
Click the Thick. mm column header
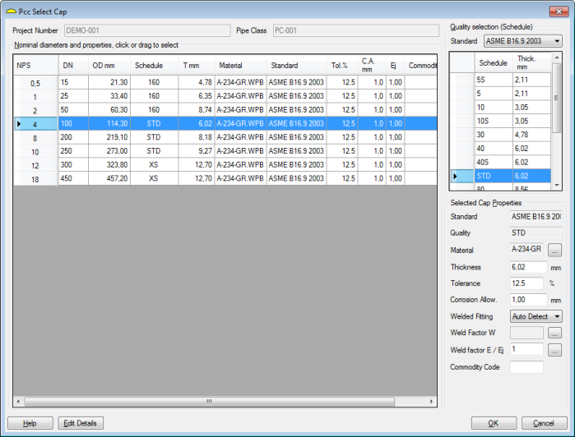coord(531,62)
